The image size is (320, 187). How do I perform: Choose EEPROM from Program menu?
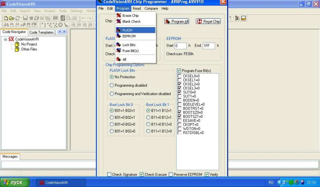click(135, 36)
